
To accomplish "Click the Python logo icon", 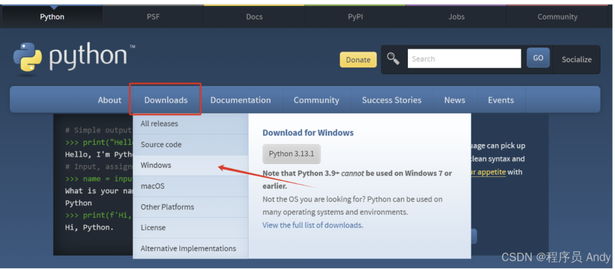I will (x=28, y=58).
